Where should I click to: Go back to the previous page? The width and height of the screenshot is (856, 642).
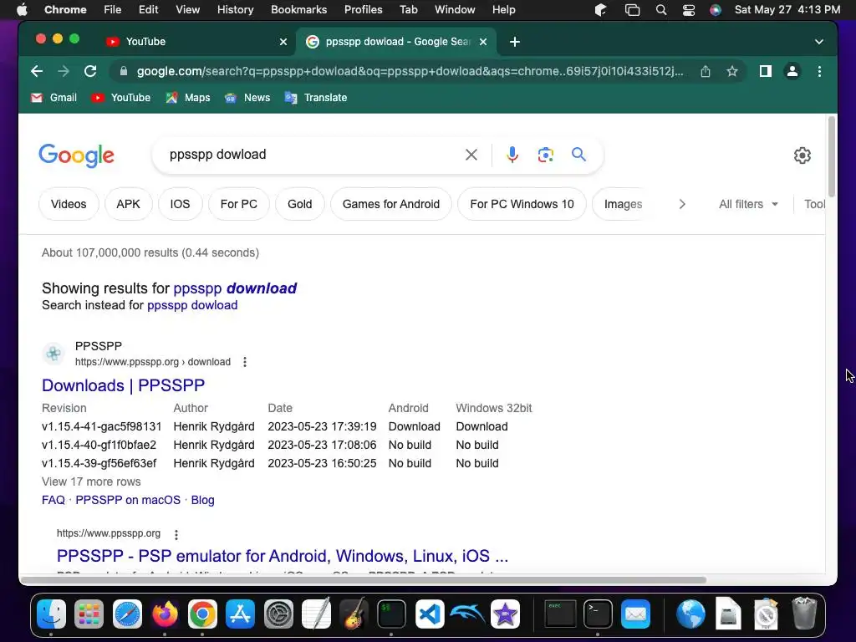point(37,71)
